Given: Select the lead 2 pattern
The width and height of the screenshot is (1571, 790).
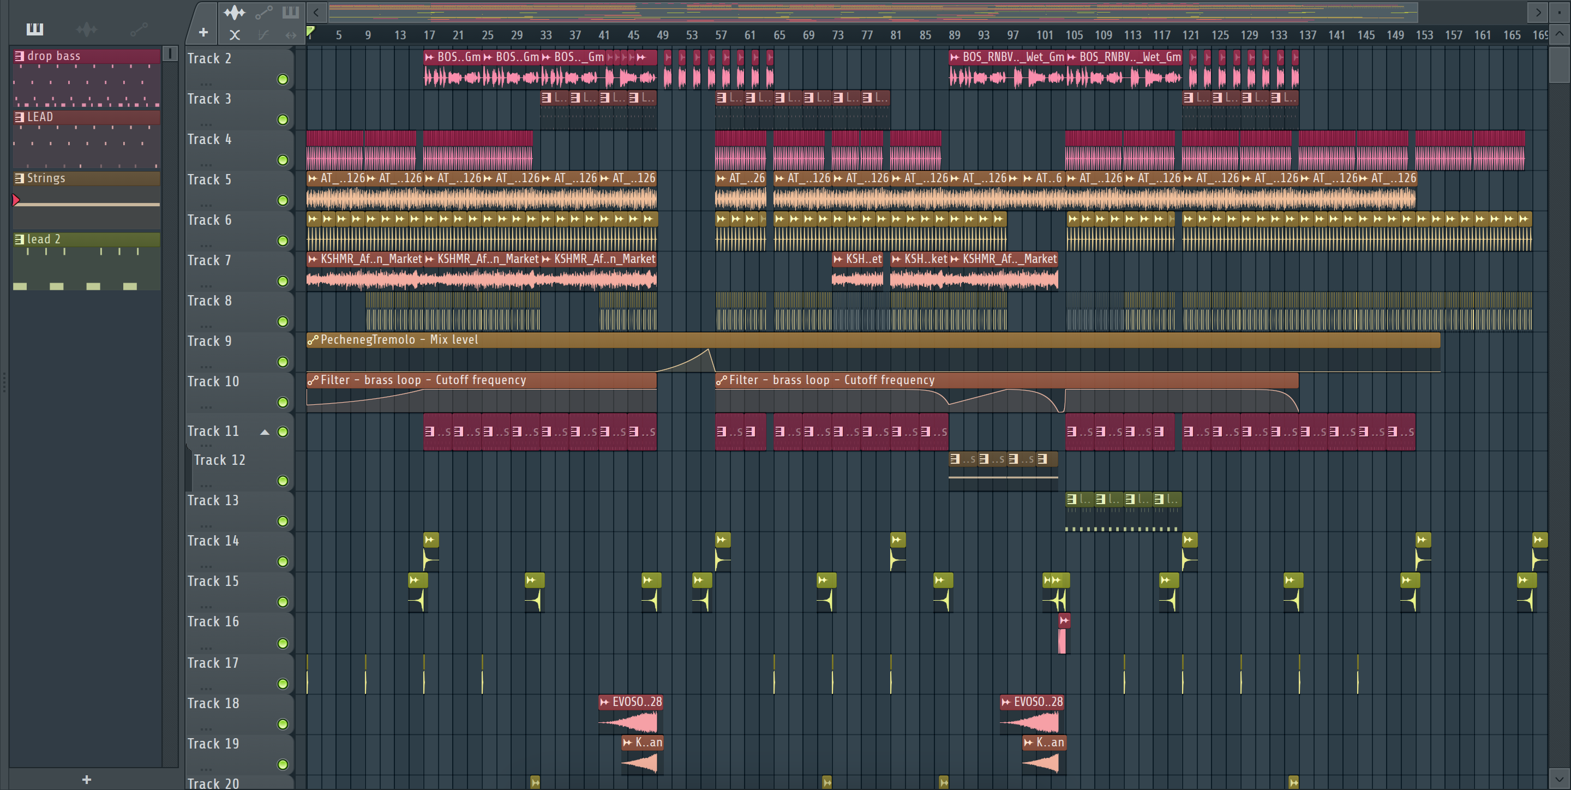Looking at the screenshot, I should tap(87, 262).
